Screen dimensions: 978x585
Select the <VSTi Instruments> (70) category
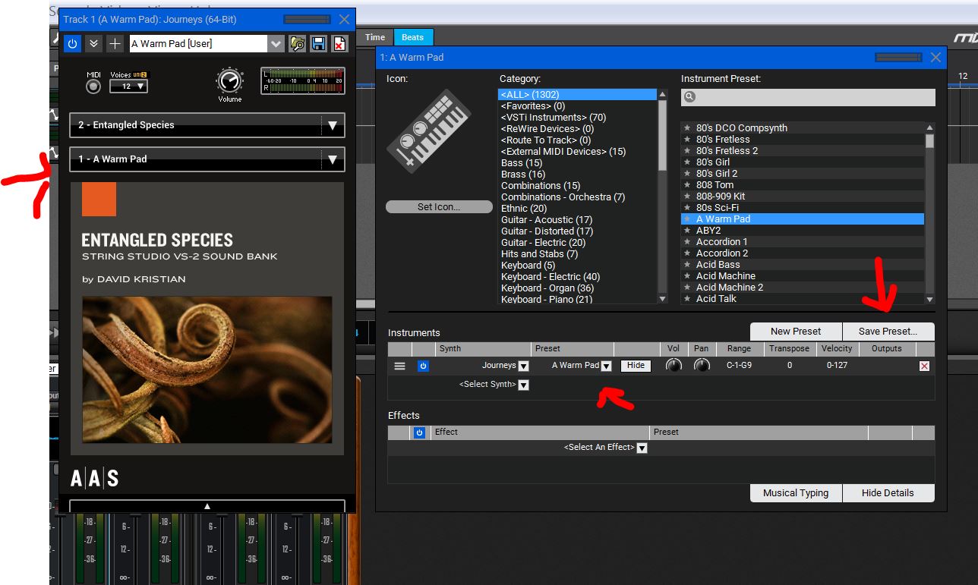pos(554,118)
